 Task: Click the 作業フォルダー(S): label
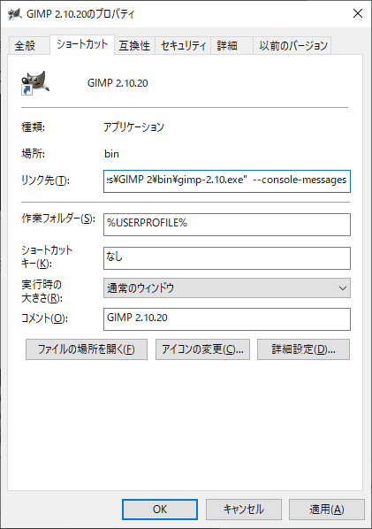(x=58, y=218)
